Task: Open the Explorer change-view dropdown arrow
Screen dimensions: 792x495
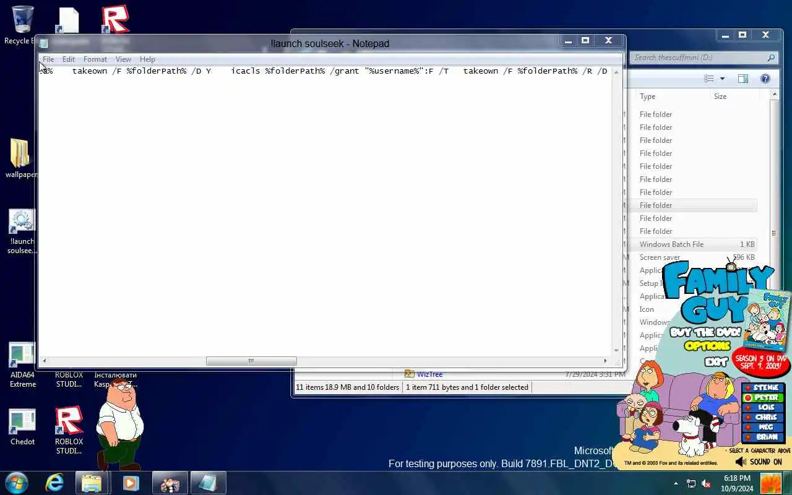Action: (722, 79)
